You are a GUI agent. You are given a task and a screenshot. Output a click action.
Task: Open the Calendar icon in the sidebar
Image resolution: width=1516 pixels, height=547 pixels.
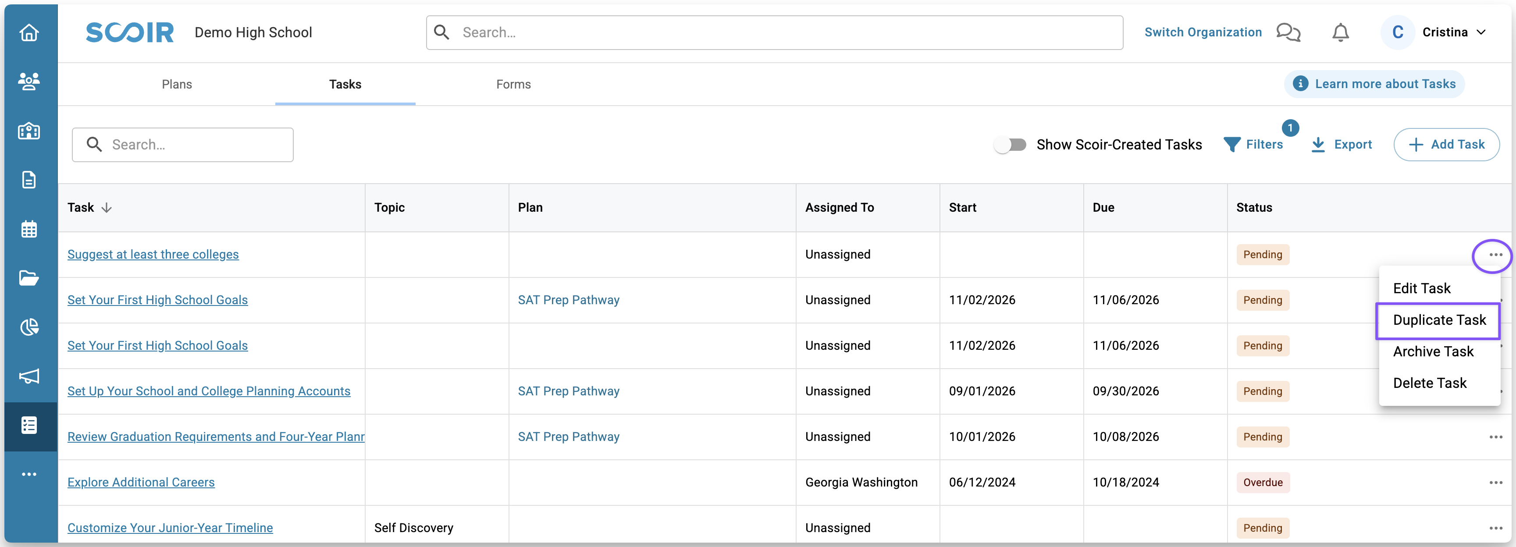[29, 229]
